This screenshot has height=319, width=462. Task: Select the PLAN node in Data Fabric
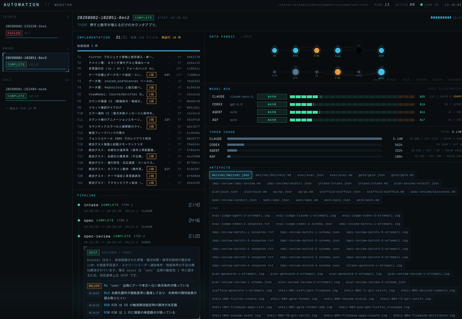[x=338, y=51]
